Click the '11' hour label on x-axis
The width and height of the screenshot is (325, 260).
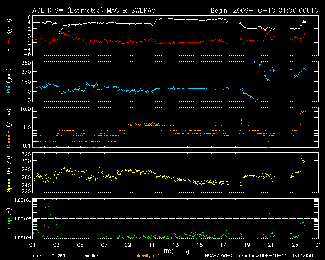tap(152, 245)
